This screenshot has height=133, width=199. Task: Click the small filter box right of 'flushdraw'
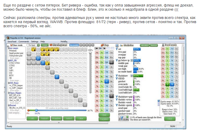pos(132,76)
